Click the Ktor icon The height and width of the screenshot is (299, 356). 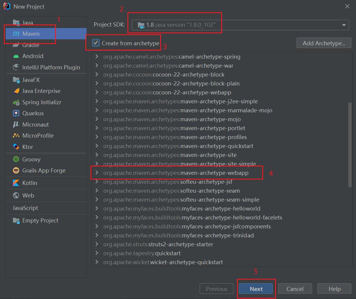[x=16, y=147]
